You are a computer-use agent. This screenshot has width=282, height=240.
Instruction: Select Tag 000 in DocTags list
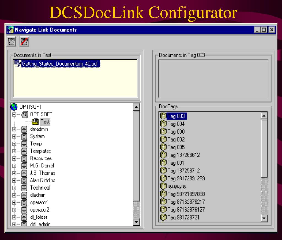pos(176,132)
